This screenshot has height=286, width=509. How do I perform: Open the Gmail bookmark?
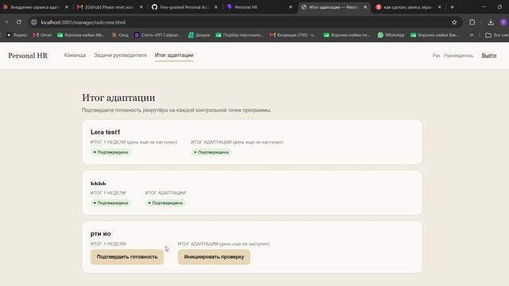coord(42,35)
